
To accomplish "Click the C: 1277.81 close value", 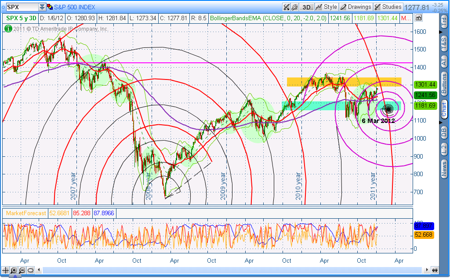I will tap(173, 18).
